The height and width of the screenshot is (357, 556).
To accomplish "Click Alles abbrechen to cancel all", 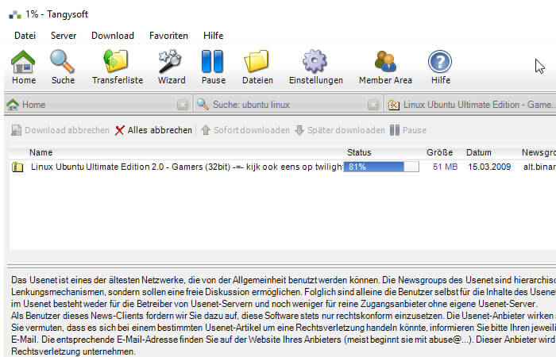I will point(153,130).
